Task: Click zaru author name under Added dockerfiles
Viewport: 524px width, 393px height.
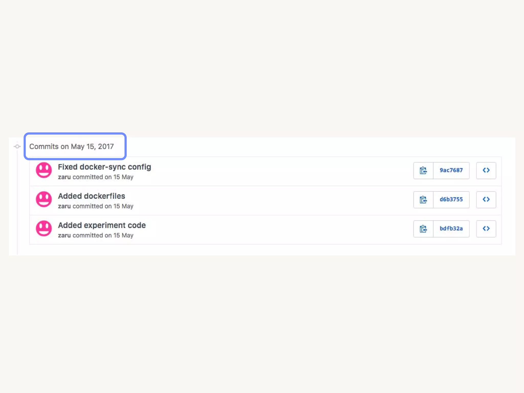Action: [x=64, y=206]
